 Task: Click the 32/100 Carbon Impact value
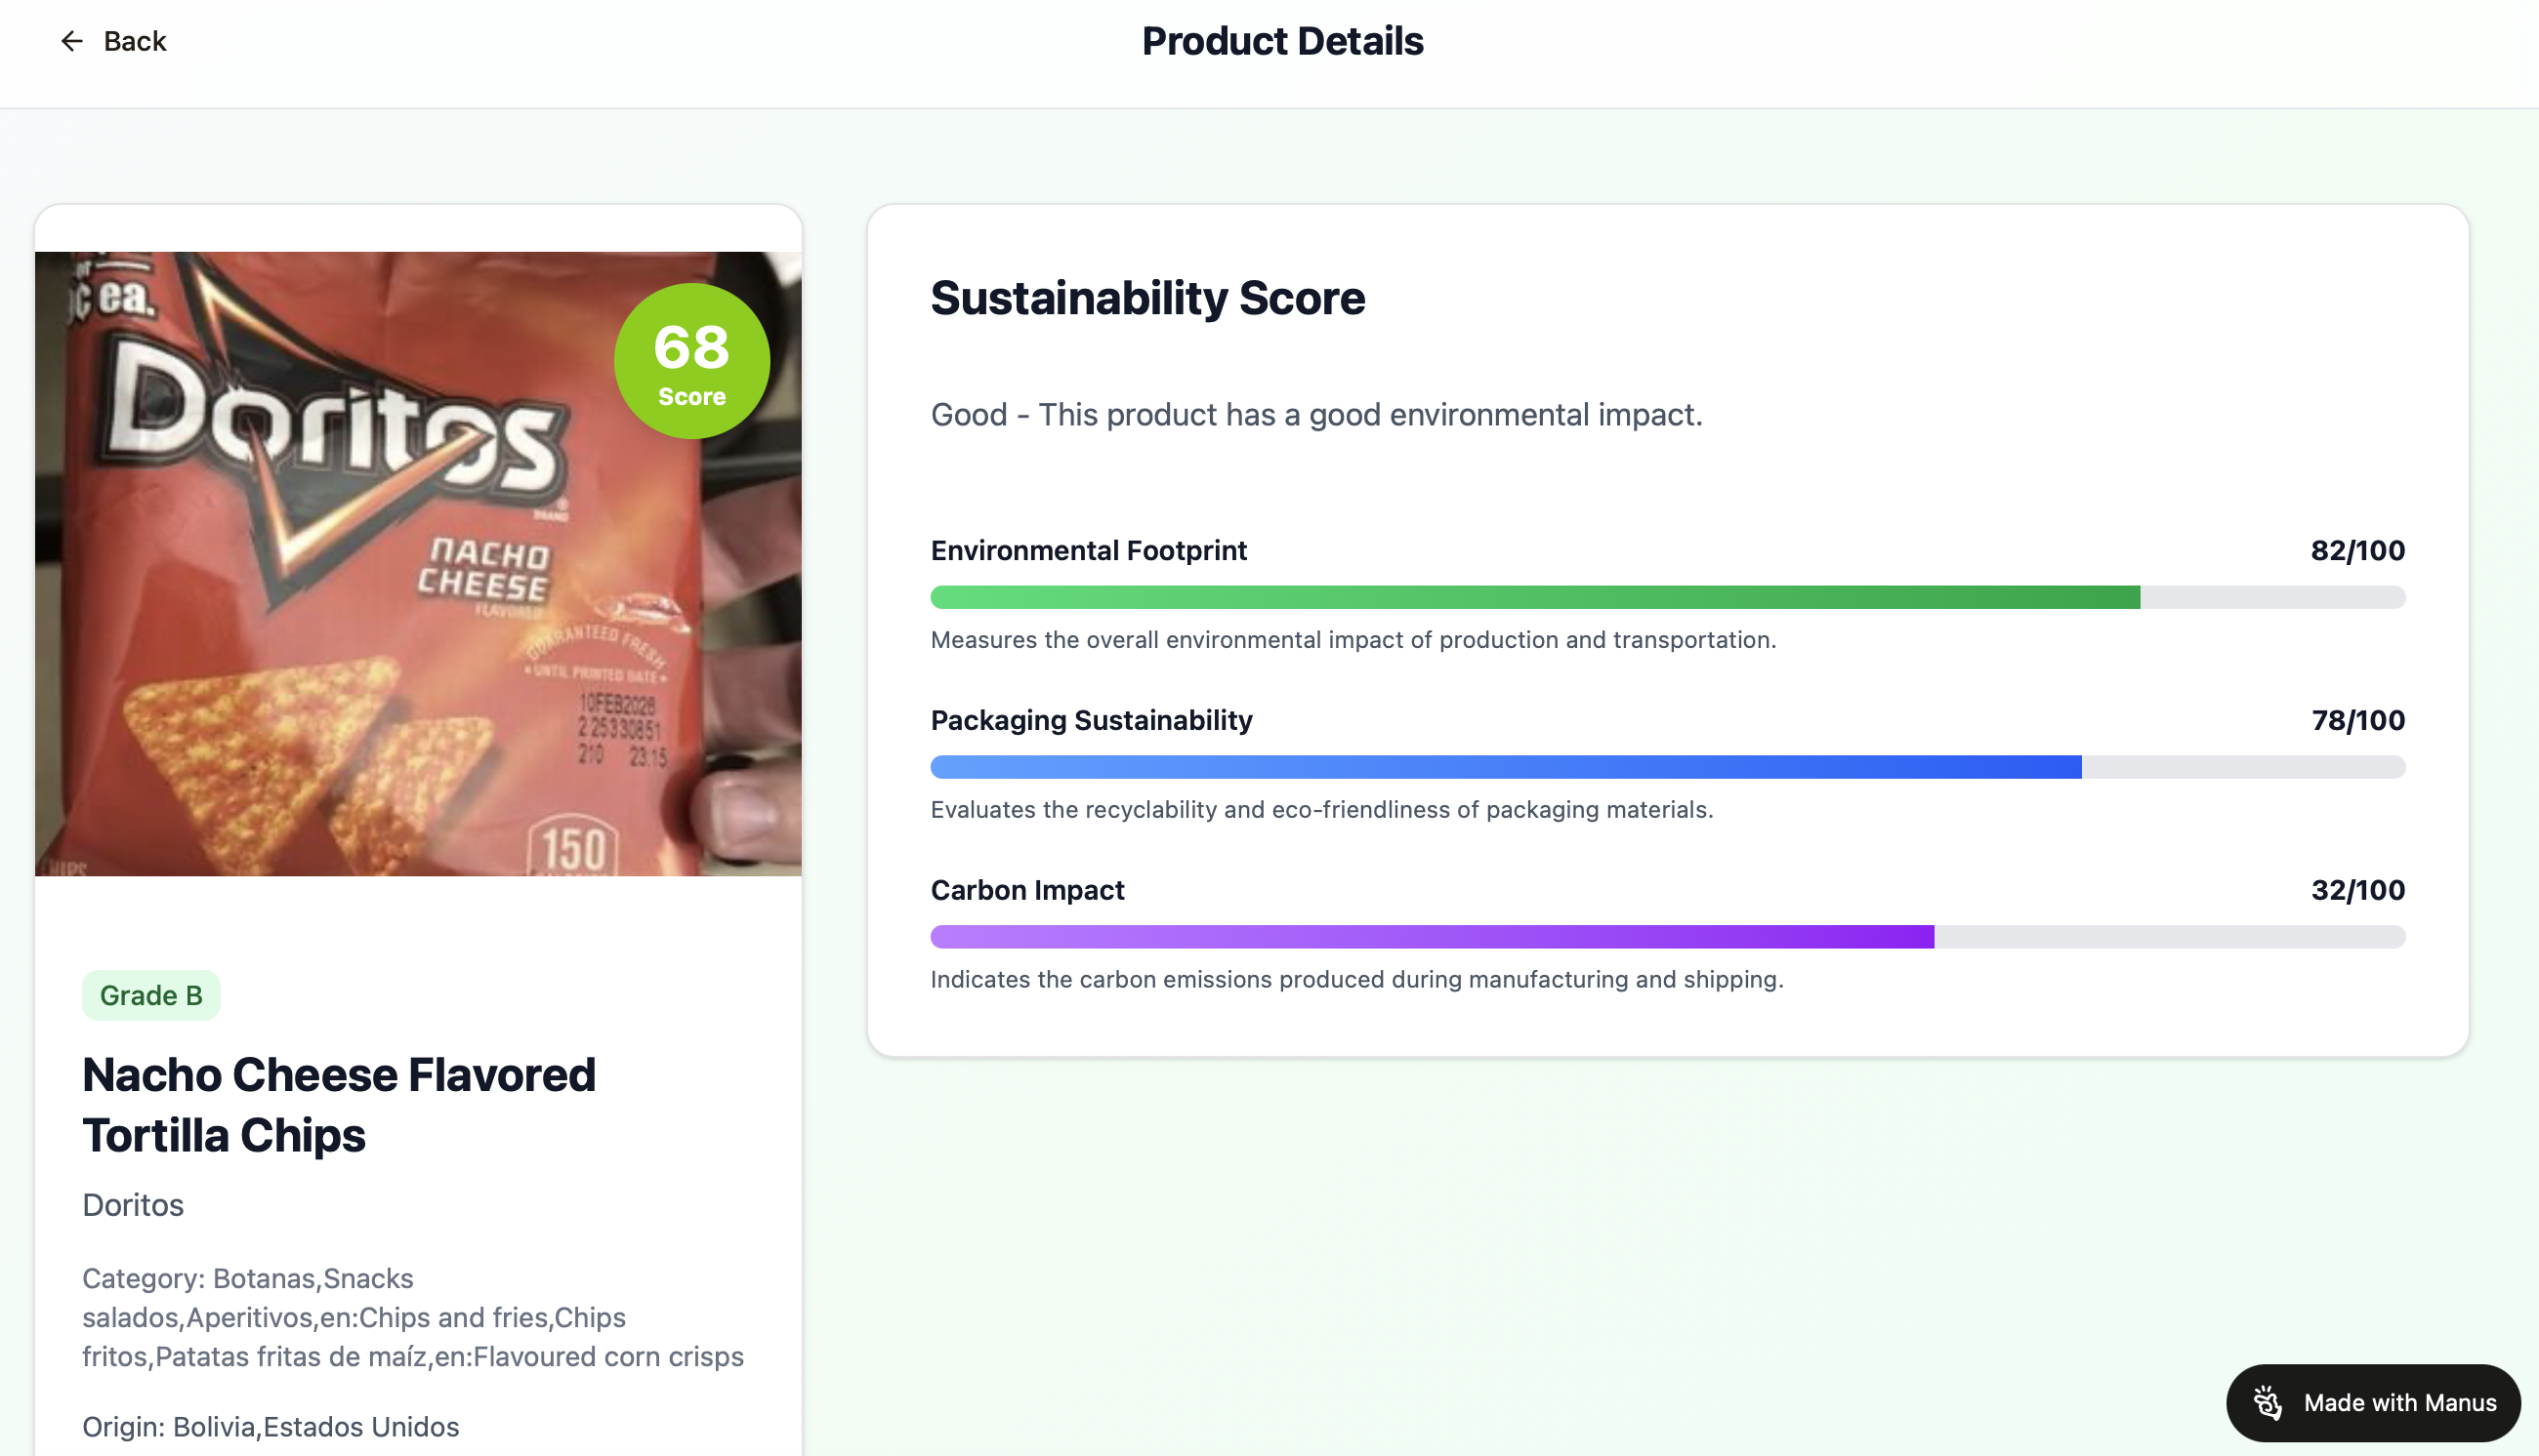pos(2357,890)
